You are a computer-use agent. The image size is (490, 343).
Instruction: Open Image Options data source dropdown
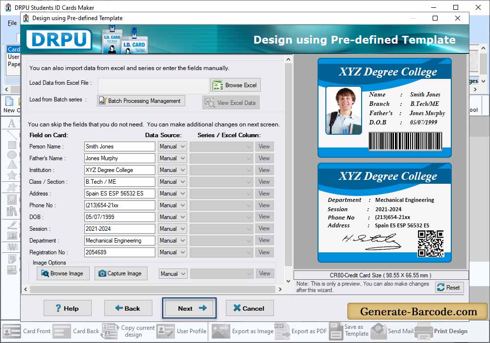click(173, 273)
